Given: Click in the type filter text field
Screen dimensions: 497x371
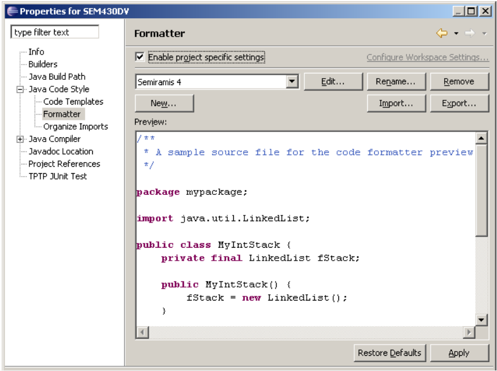Looking at the screenshot, I should pos(55,32).
